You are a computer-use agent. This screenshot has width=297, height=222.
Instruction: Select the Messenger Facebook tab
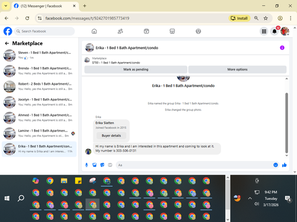(x=45, y=6)
